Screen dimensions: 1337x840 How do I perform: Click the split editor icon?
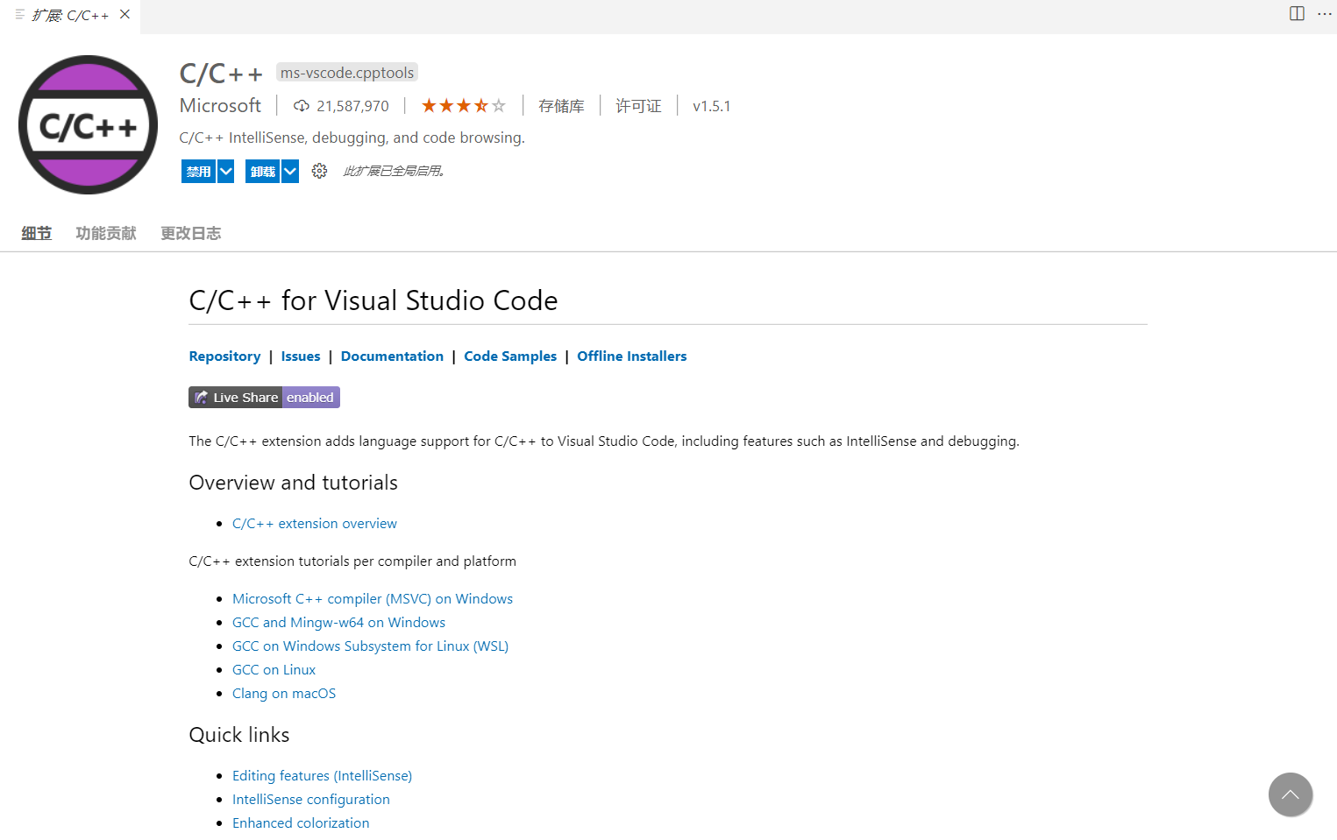[1297, 13]
